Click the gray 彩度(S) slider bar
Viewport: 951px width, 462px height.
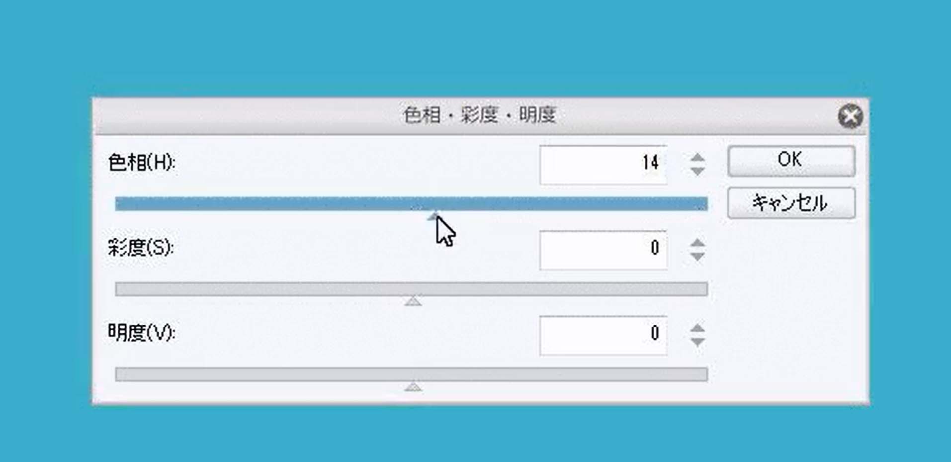coord(411,289)
